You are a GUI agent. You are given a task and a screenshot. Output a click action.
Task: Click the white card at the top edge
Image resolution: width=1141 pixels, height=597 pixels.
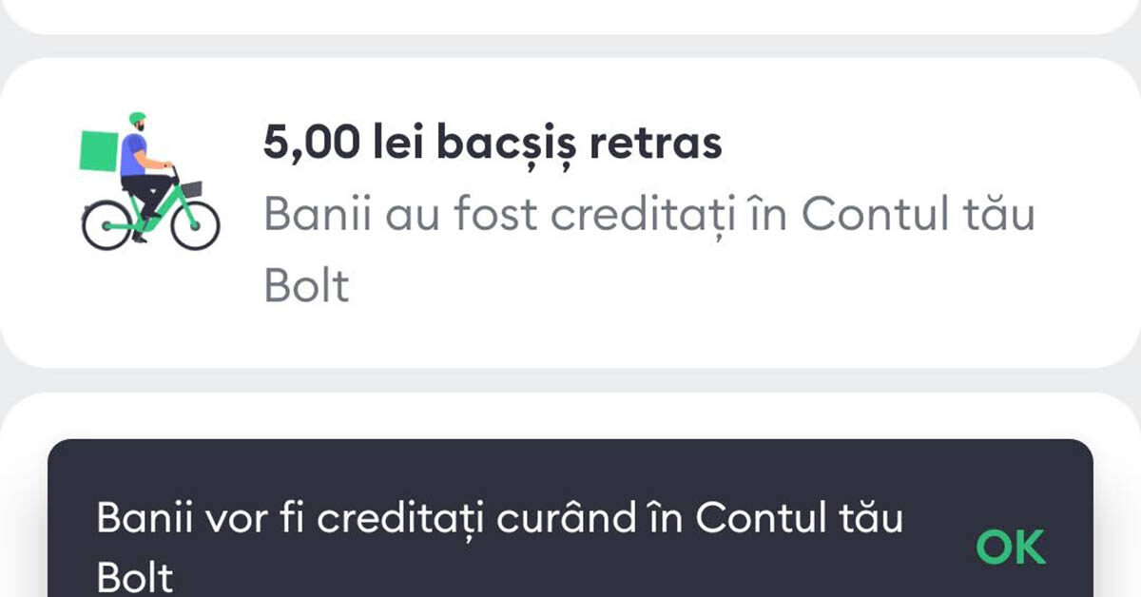570,16
